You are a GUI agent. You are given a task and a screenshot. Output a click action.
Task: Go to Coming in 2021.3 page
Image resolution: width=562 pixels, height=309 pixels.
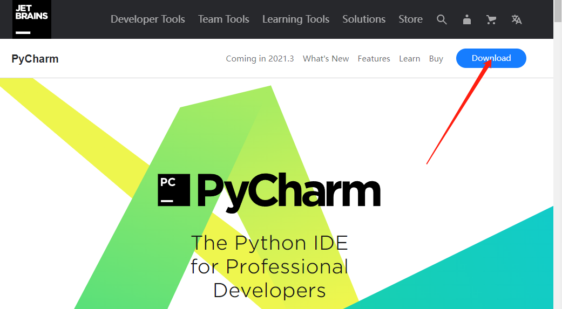[260, 59]
